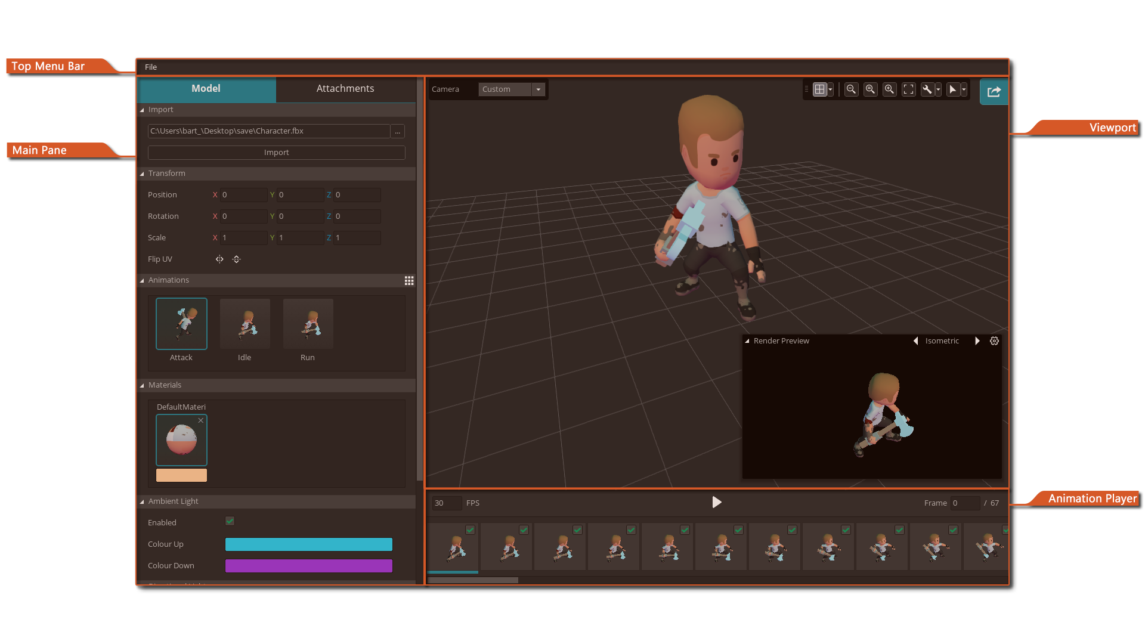
Task: Switch to the Model tab
Action: pos(206,89)
